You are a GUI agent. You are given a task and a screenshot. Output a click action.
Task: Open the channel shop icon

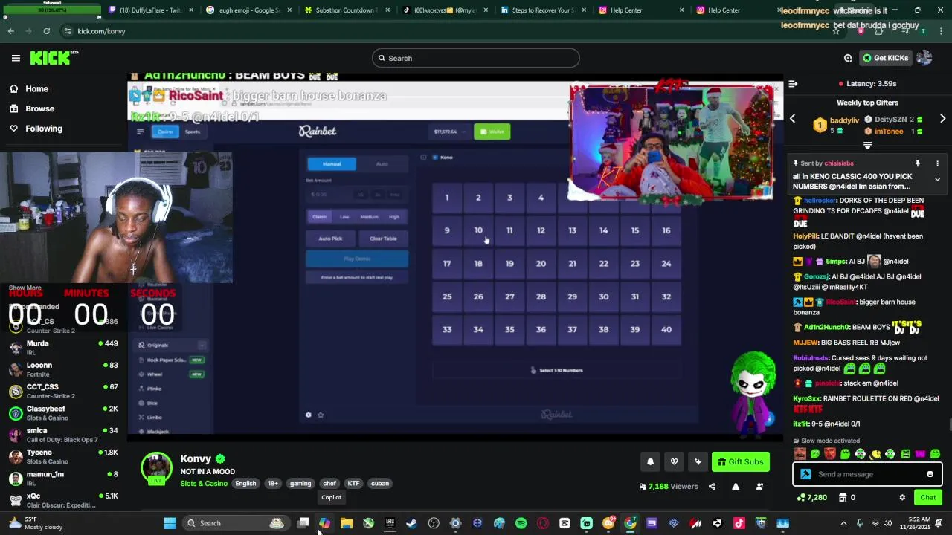(843, 497)
